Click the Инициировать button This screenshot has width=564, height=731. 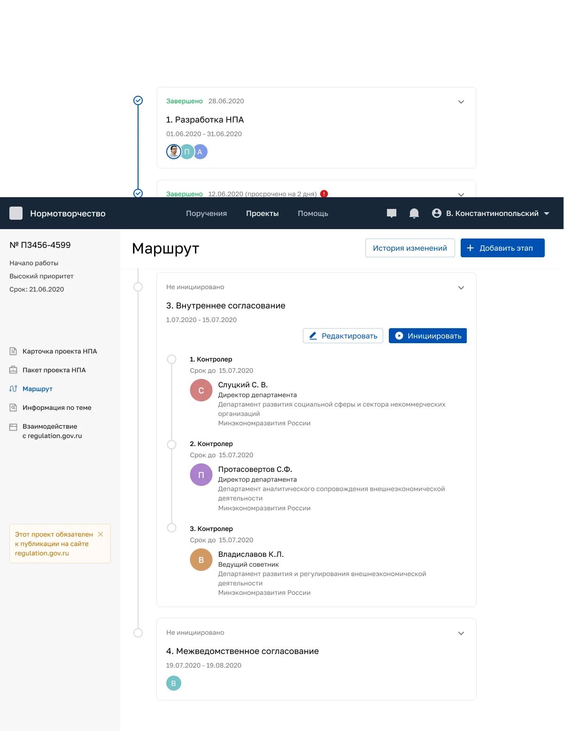coord(428,336)
